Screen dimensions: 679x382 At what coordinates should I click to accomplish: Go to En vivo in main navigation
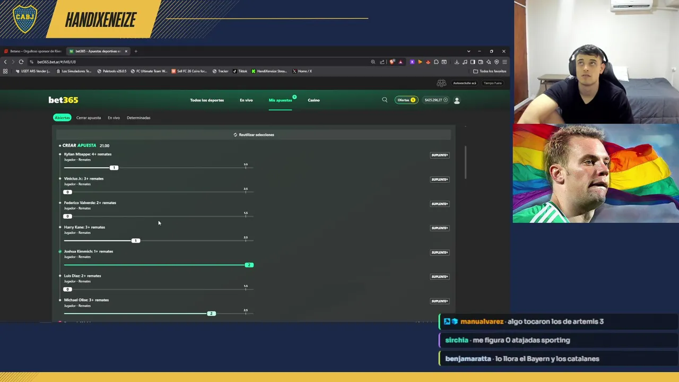(246, 100)
